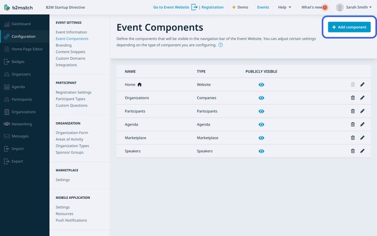Toggle Participants public visibility eye
Viewport: 377px width, 236px height.
point(261,111)
